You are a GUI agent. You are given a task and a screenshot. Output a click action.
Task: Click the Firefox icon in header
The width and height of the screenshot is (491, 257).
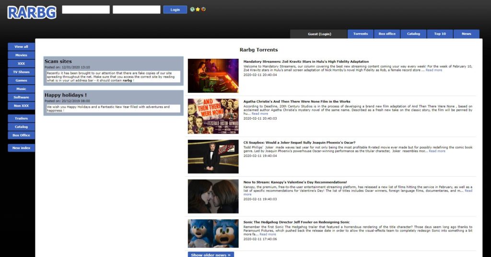(x=203, y=10)
